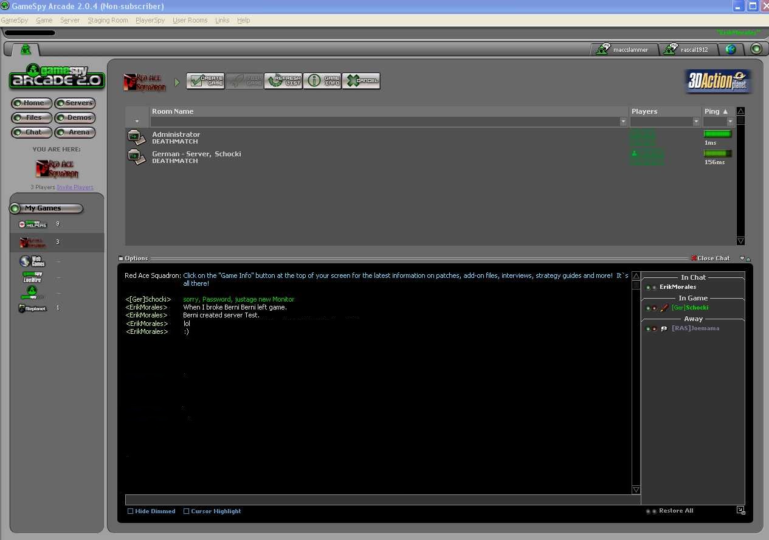Click the sword icon beside [Ger]Schocki
The width and height of the screenshot is (769, 540).
coord(664,308)
